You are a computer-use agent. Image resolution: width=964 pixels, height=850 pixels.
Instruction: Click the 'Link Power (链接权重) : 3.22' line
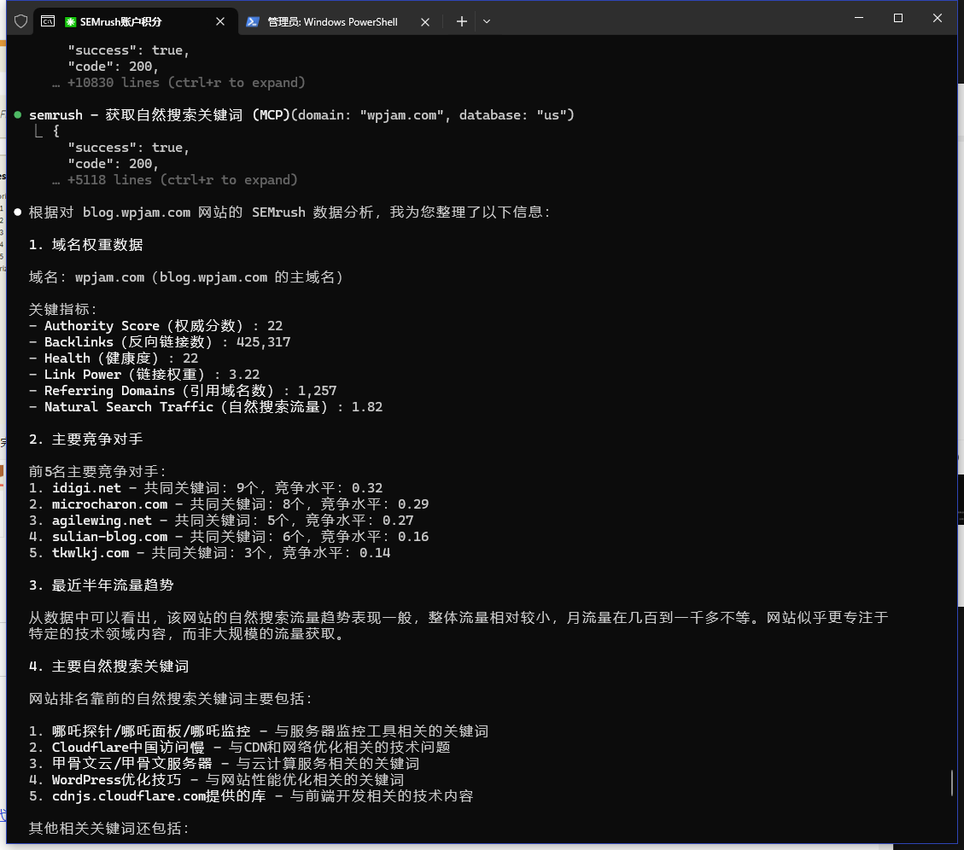pyautogui.click(x=143, y=375)
